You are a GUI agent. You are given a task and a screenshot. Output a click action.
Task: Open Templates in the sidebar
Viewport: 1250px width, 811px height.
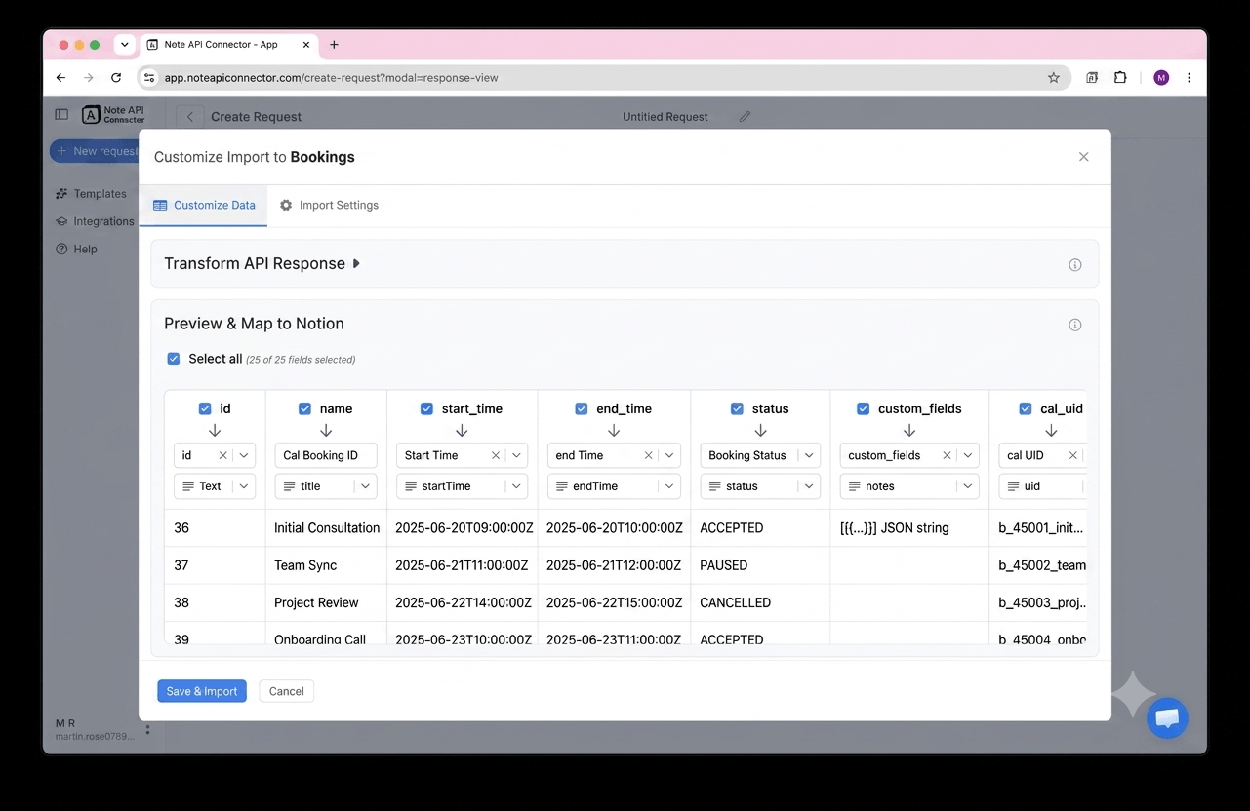[x=91, y=194]
